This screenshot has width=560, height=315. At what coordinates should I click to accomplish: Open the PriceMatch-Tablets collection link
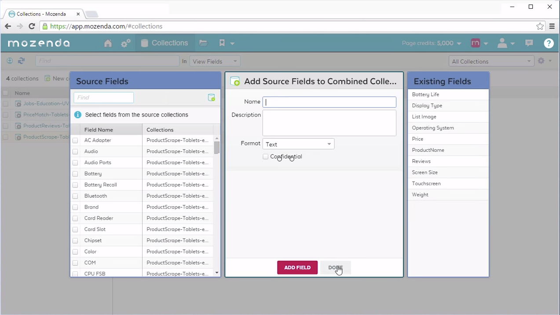pyautogui.click(x=46, y=114)
